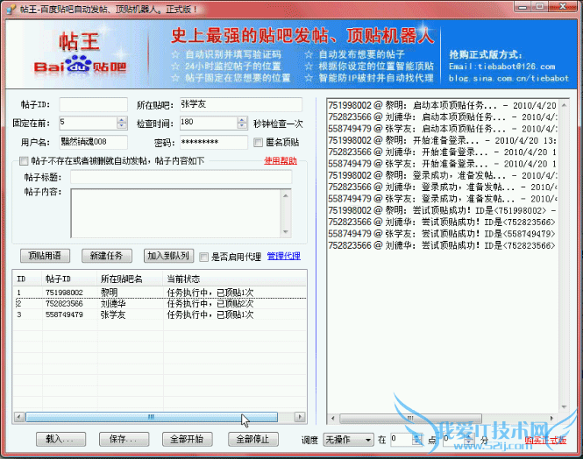Decrease 检查时间 with the spinner down arrow

[x=242, y=126]
